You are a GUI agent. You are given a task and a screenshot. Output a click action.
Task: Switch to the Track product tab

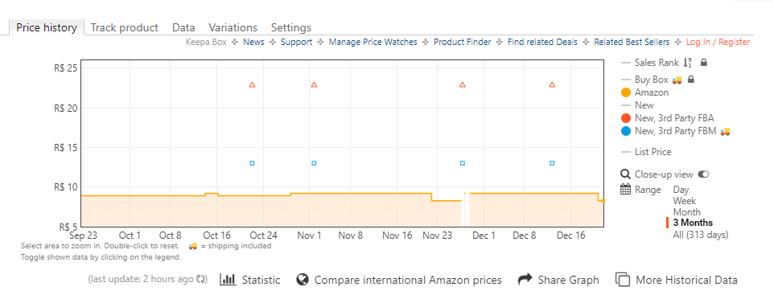tap(125, 27)
